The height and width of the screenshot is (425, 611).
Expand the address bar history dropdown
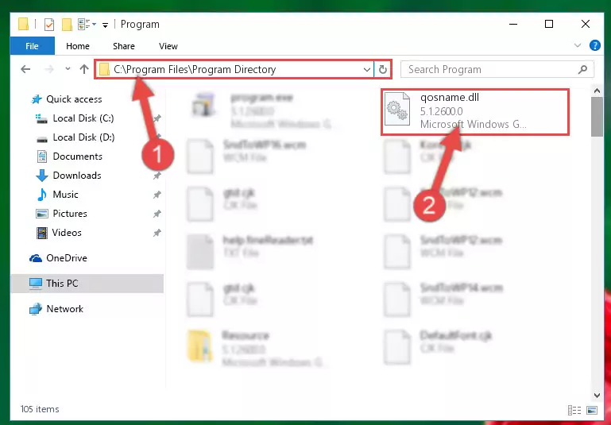366,70
